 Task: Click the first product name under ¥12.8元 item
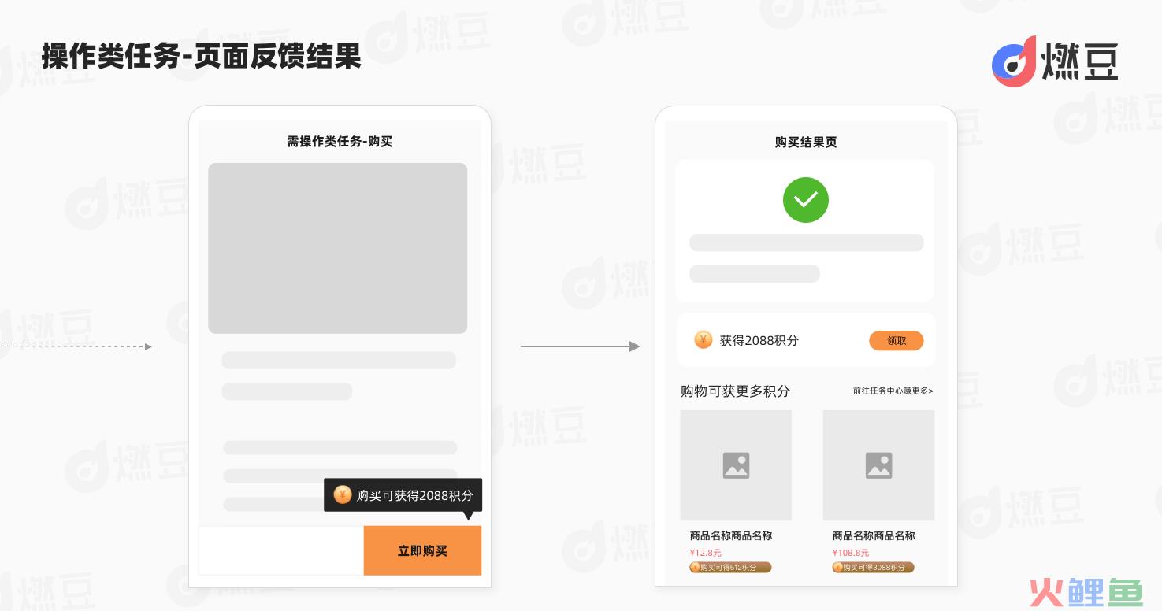click(x=731, y=535)
